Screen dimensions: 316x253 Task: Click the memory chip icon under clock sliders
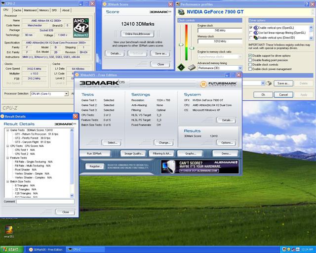tap(192, 67)
